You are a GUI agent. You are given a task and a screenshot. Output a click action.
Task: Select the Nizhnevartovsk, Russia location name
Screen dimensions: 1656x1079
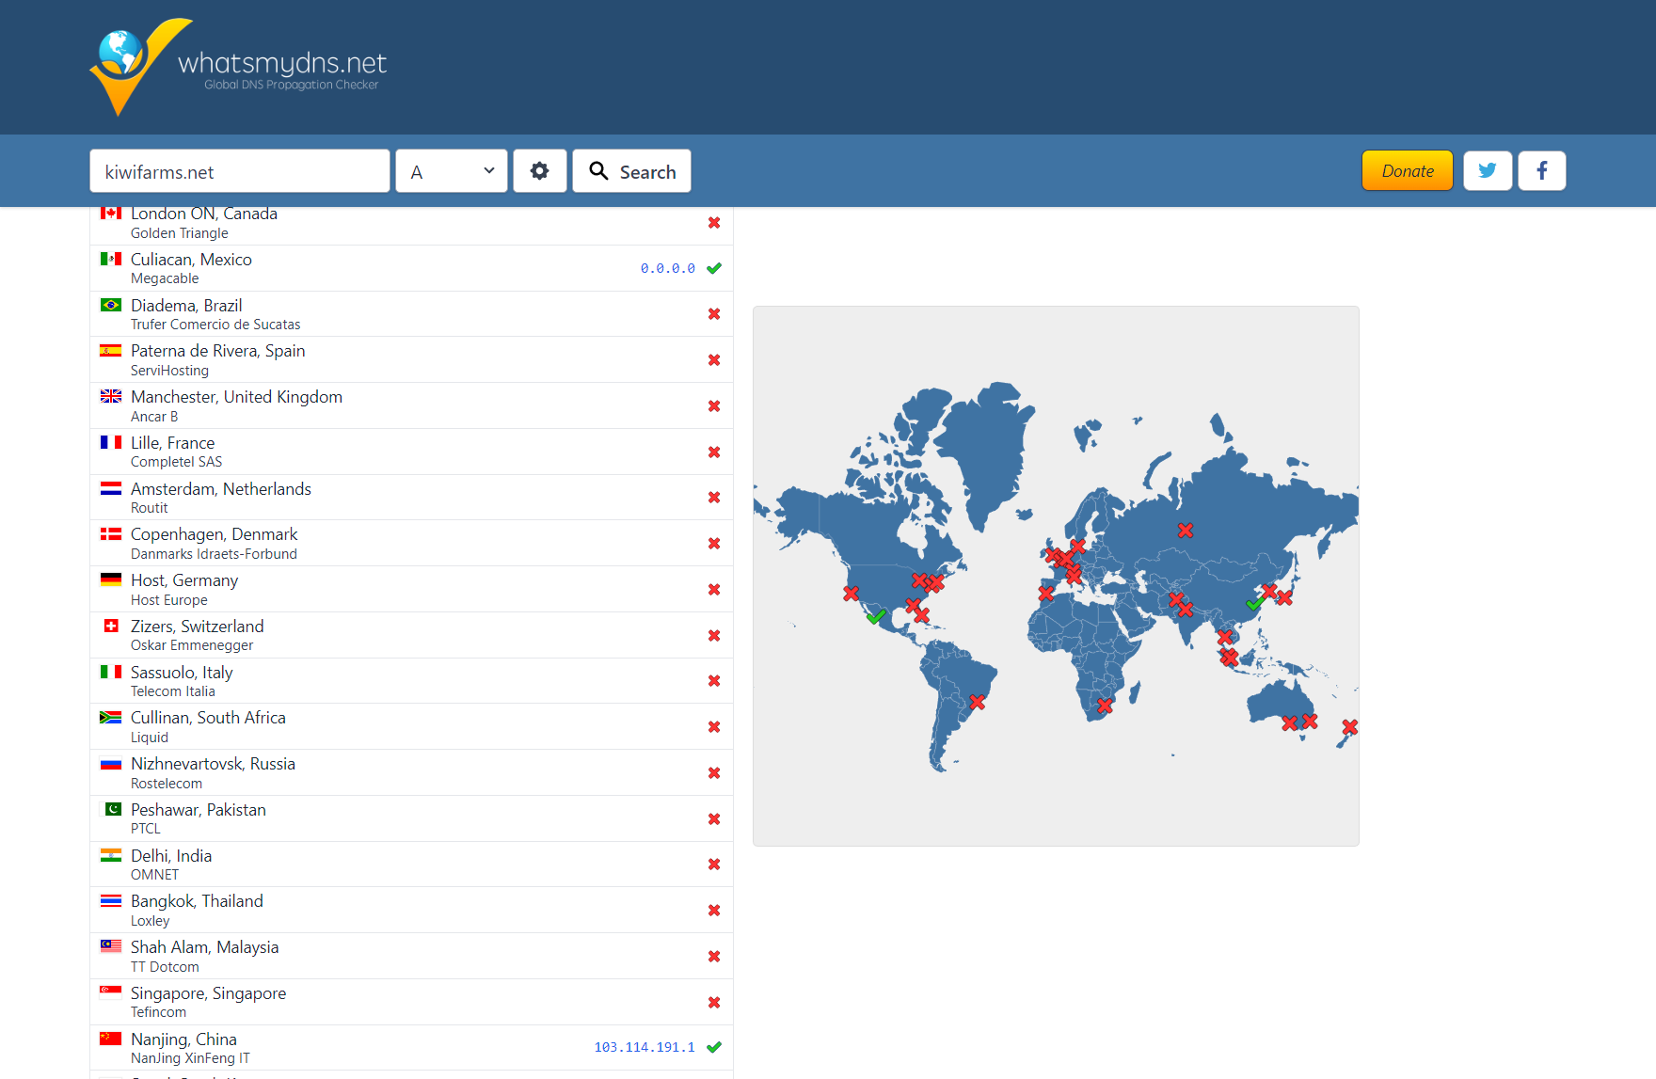click(x=213, y=764)
